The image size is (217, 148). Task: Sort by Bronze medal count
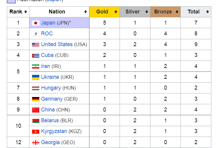coord(177,12)
